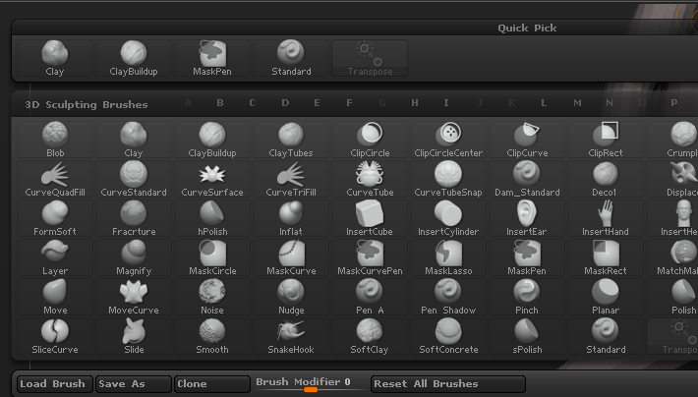Image resolution: width=698 pixels, height=397 pixels.
Task: Pick the InsertCylinder brush
Action: click(448, 218)
